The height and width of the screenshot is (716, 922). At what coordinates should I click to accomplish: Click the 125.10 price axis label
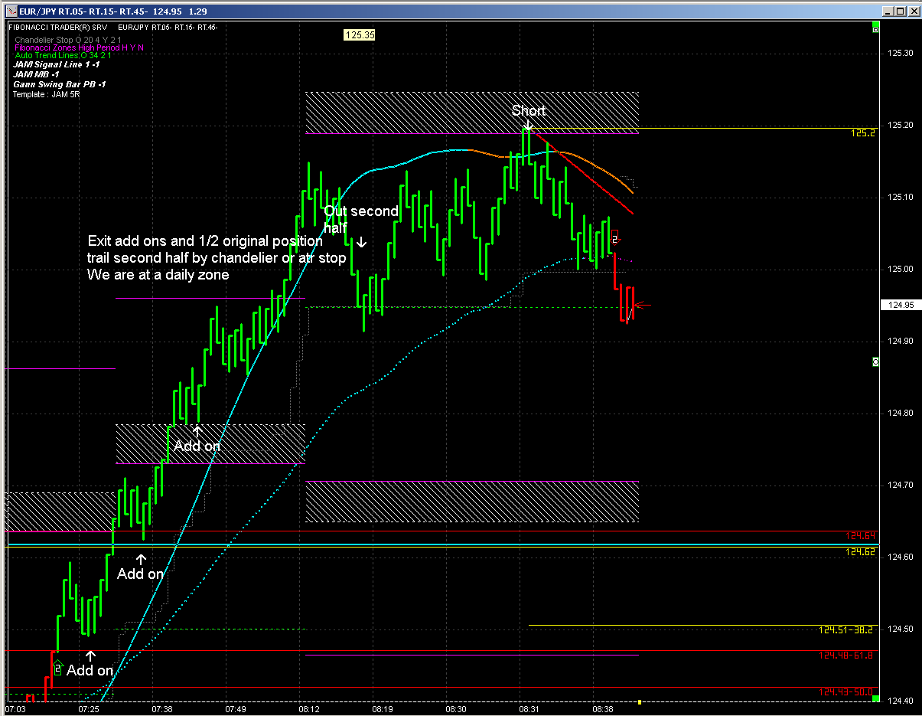pos(901,197)
